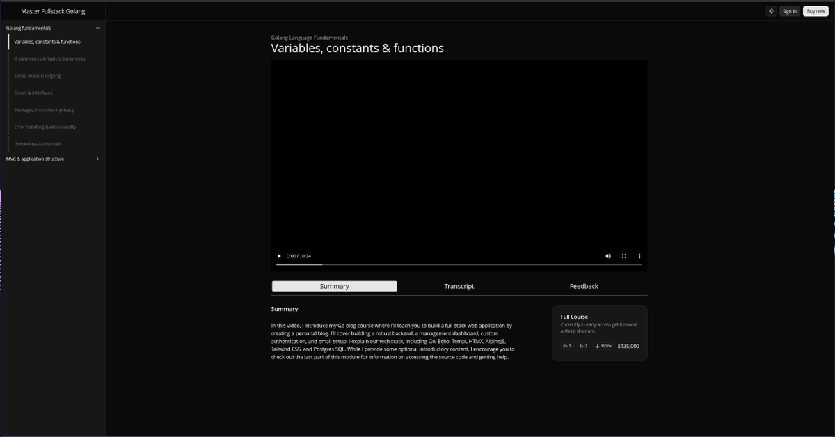
Task: Toggle the light/dark theme sun icon
Action: point(771,11)
